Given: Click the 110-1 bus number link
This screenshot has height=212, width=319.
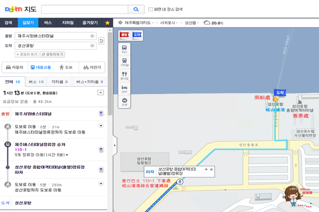Looking at the screenshot, I should click(x=21, y=150).
